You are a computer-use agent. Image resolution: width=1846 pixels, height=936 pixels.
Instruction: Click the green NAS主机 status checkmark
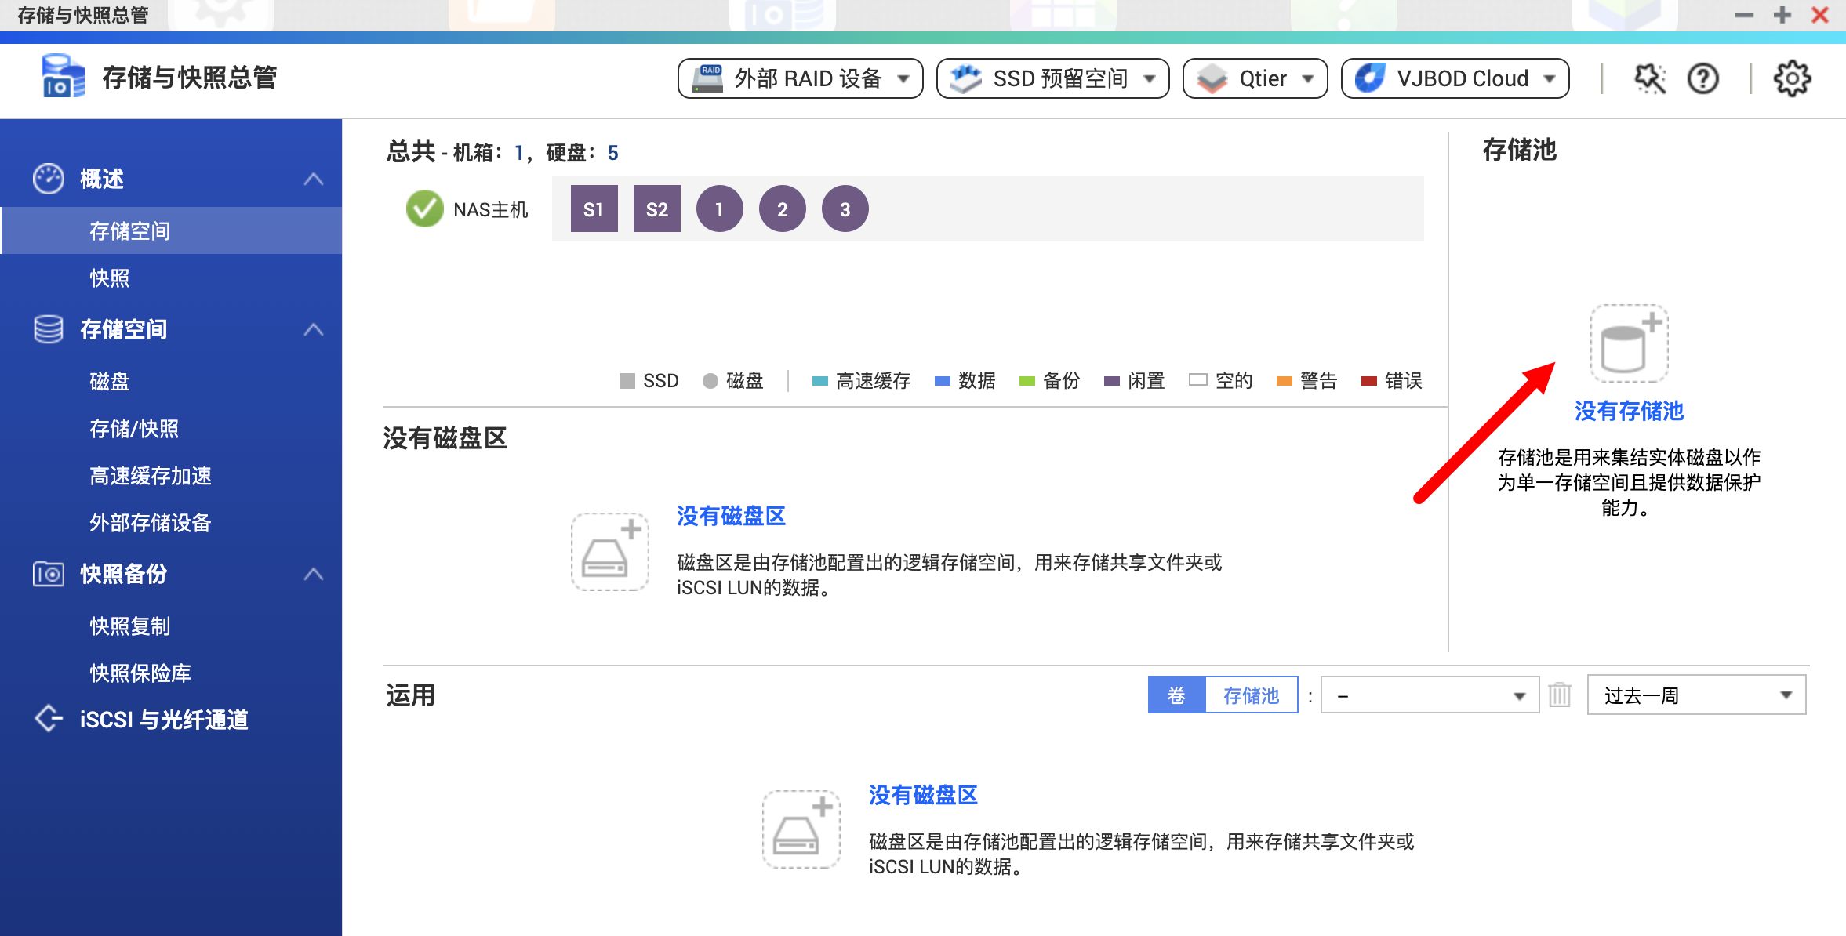(x=424, y=209)
